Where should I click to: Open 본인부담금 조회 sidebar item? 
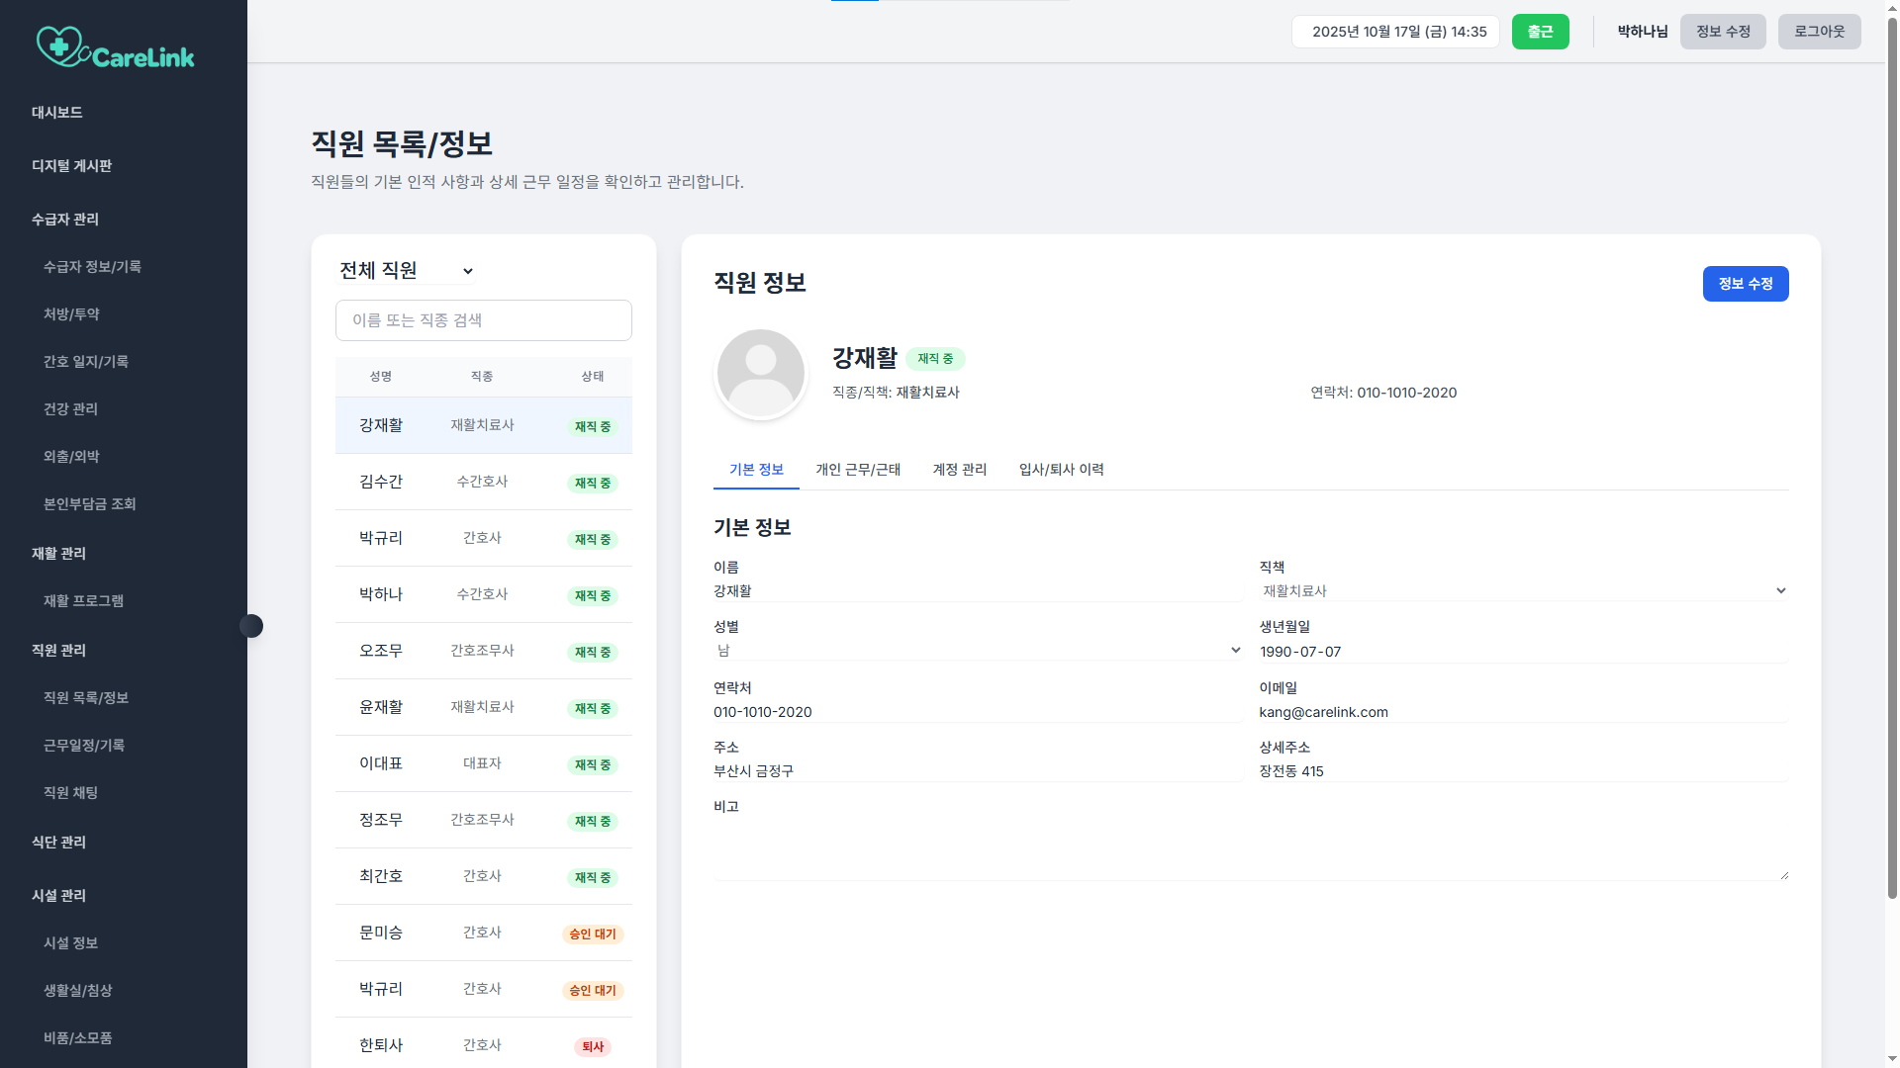pos(90,504)
